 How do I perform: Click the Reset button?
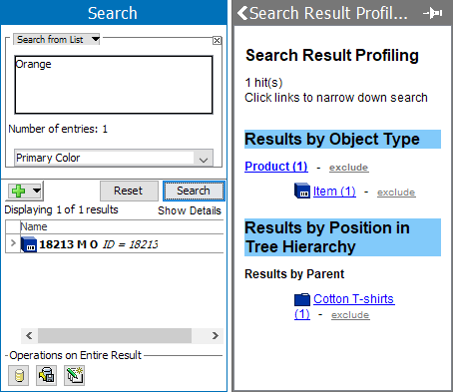[x=129, y=191]
